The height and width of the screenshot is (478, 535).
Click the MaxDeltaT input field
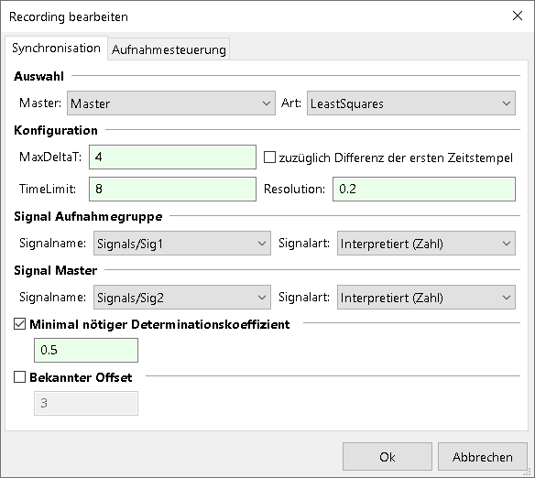point(172,157)
